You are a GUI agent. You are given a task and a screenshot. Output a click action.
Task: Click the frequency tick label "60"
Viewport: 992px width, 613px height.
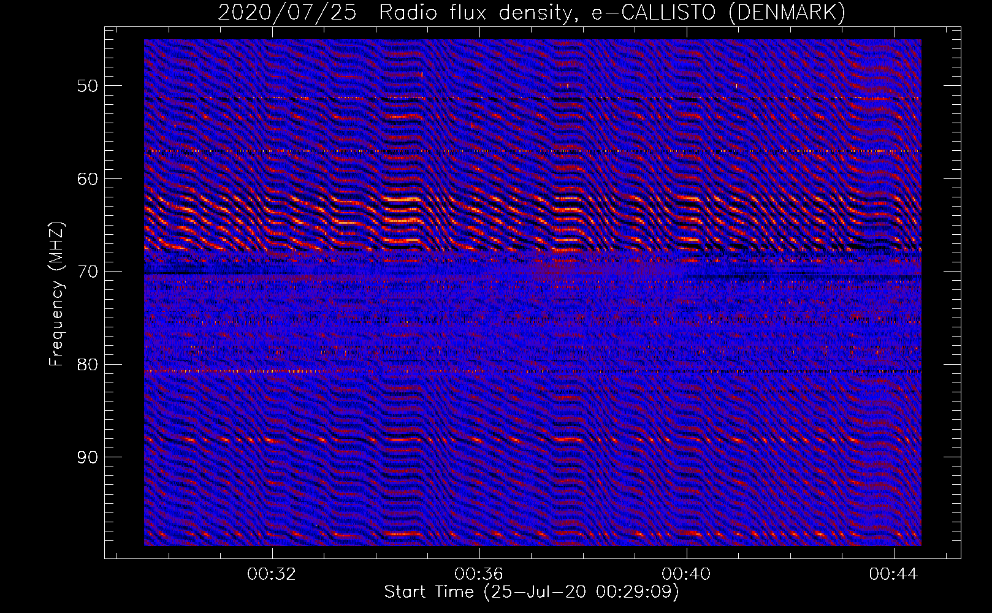[x=88, y=179]
